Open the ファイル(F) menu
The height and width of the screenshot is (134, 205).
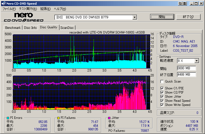coord(9,9)
